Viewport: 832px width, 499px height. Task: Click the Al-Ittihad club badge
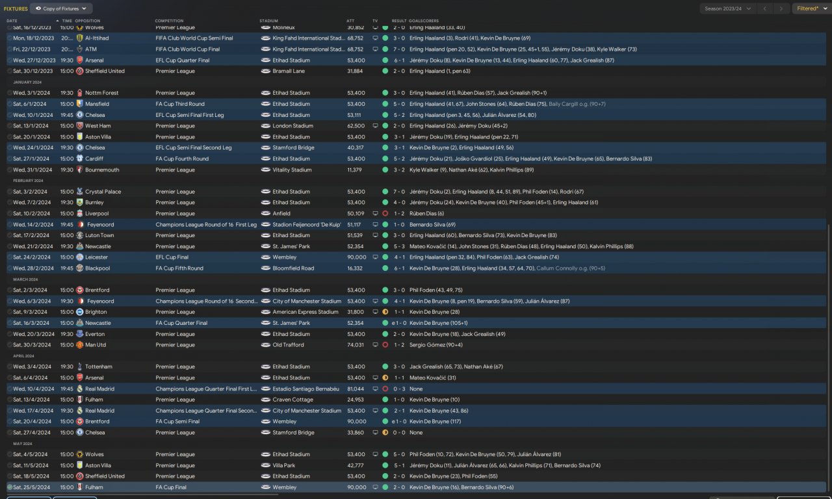click(x=80, y=38)
